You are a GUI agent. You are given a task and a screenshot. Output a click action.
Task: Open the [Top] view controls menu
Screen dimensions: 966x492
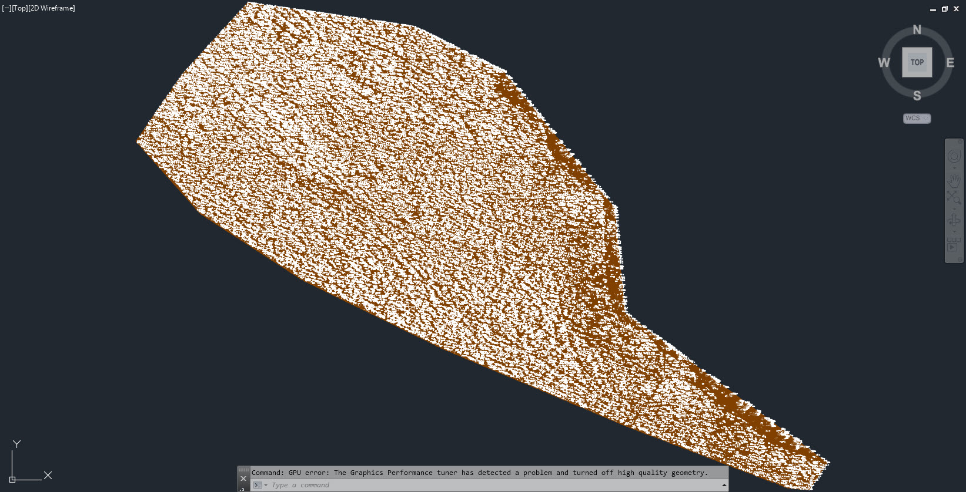(x=19, y=8)
